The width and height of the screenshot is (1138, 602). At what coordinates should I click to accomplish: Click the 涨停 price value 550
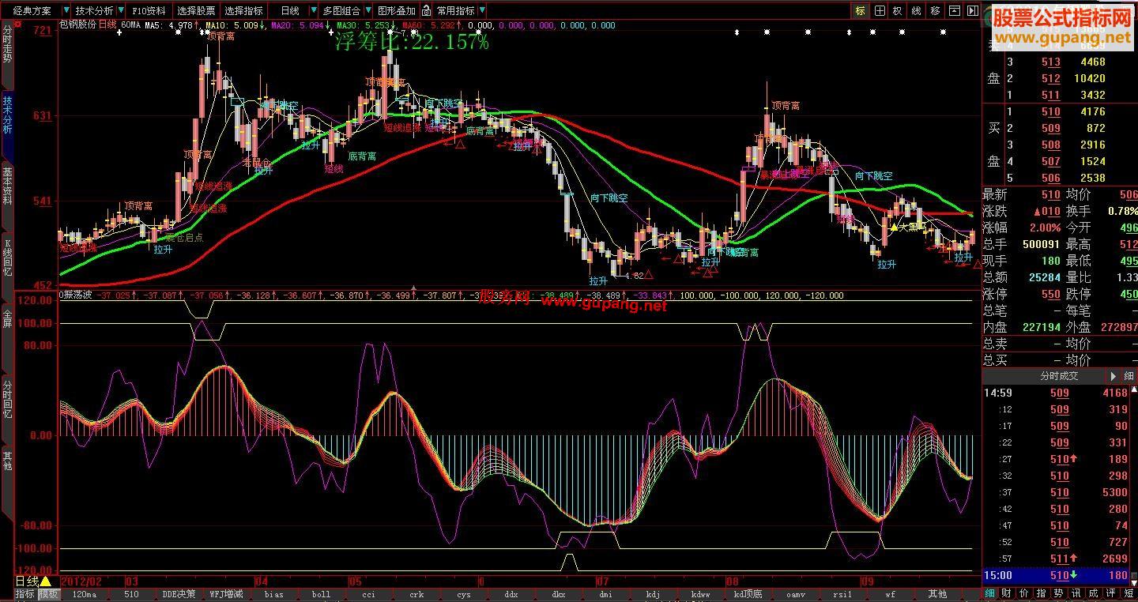(1050, 294)
